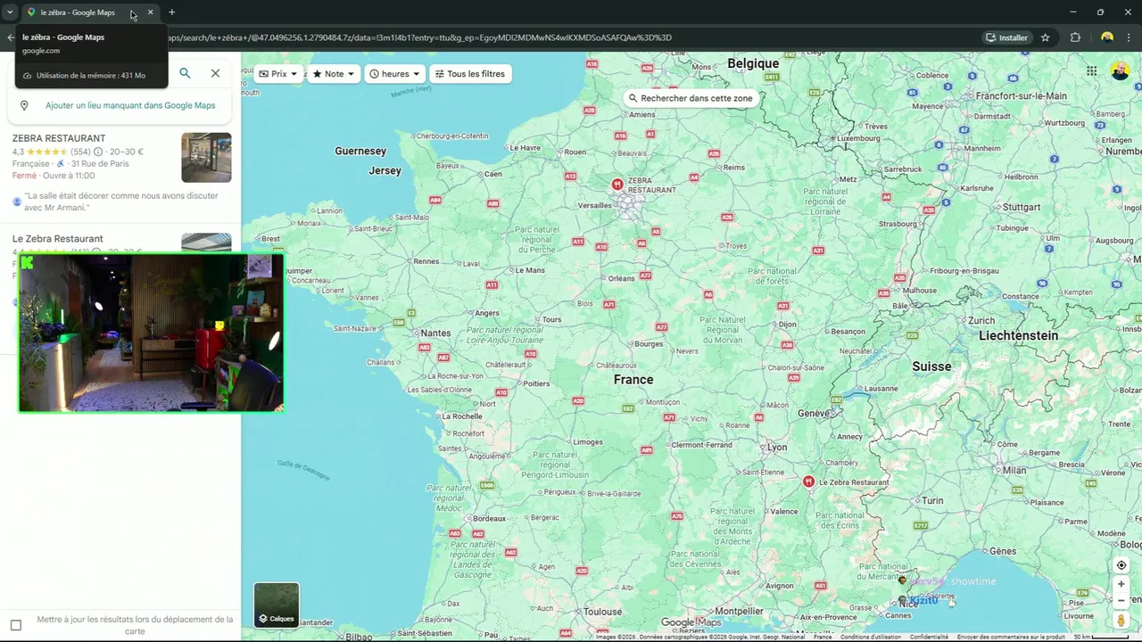Image resolution: width=1142 pixels, height=642 pixels.
Task: Click Confidentialité footer link
Action: [x=929, y=637]
